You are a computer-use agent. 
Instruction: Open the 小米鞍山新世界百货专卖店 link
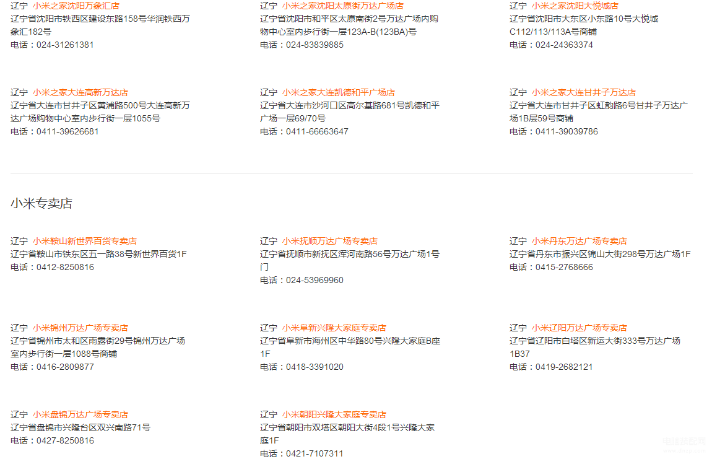[x=84, y=242]
